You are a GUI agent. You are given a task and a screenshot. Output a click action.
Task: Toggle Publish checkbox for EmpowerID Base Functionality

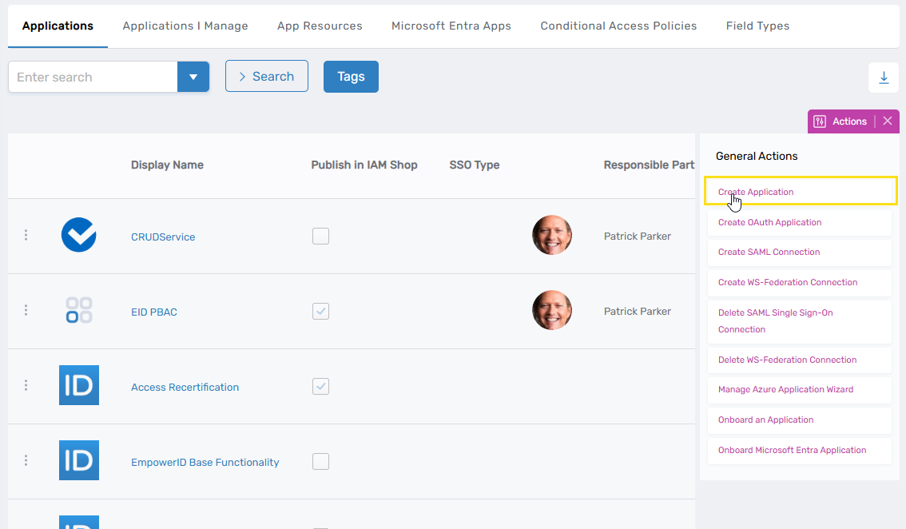point(320,461)
